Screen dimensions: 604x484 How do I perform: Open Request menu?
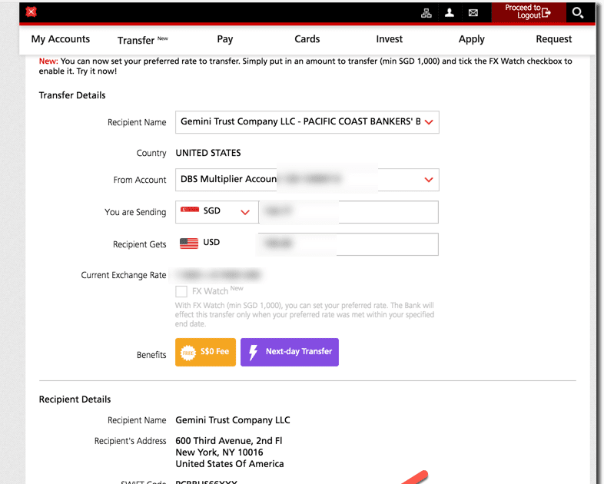[x=553, y=39]
